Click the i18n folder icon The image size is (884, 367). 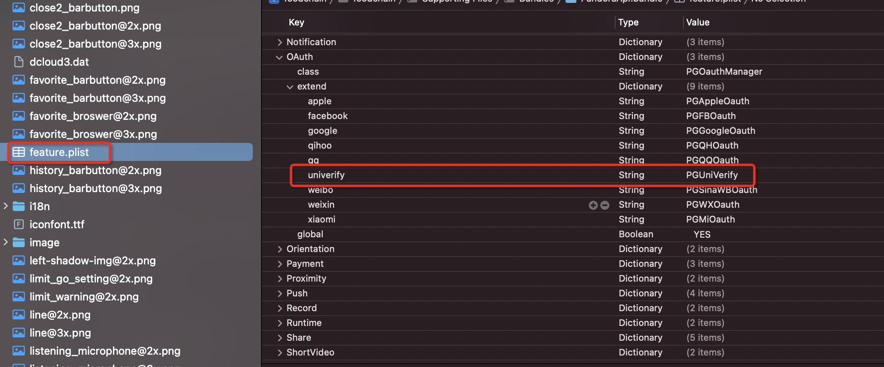pos(19,206)
